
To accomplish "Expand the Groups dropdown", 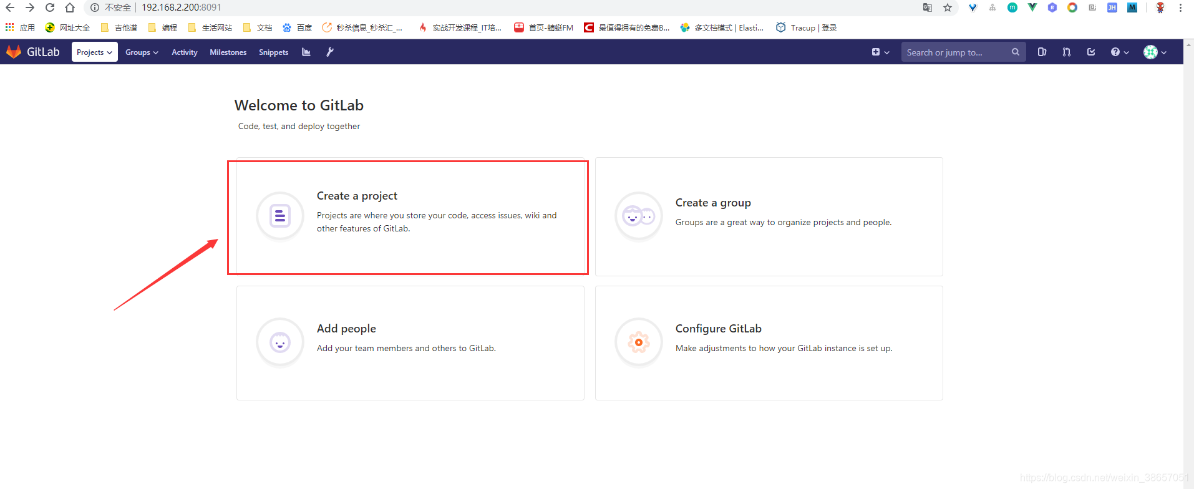I will point(142,52).
